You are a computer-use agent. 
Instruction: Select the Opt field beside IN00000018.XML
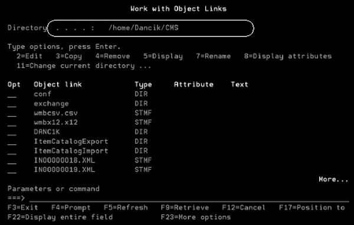tap(12, 161)
